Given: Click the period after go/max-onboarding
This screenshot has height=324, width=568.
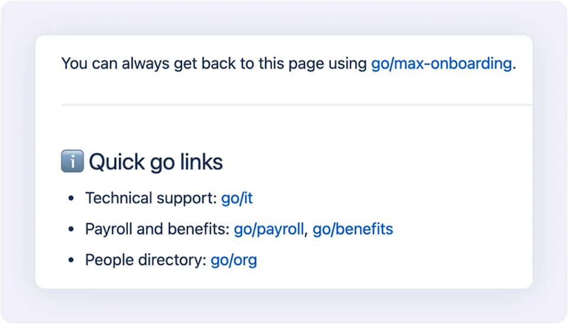Looking at the screenshot, I should tap(514, 66).
